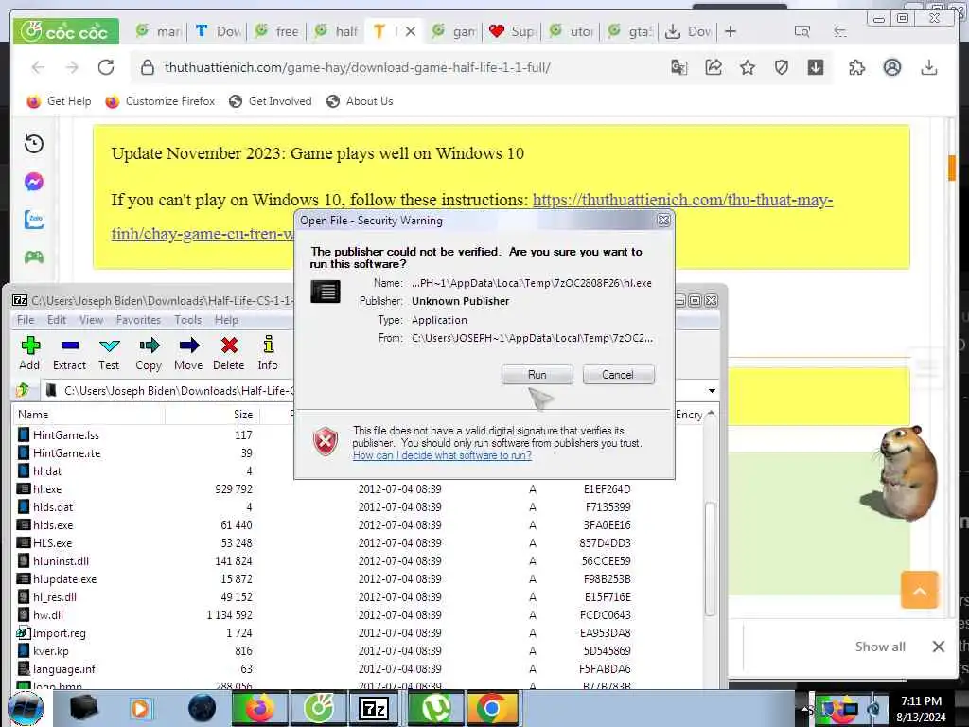Click the 7-Zip Add toolbar icon
The height and width of the screenshot is (727, 969).
29,354
